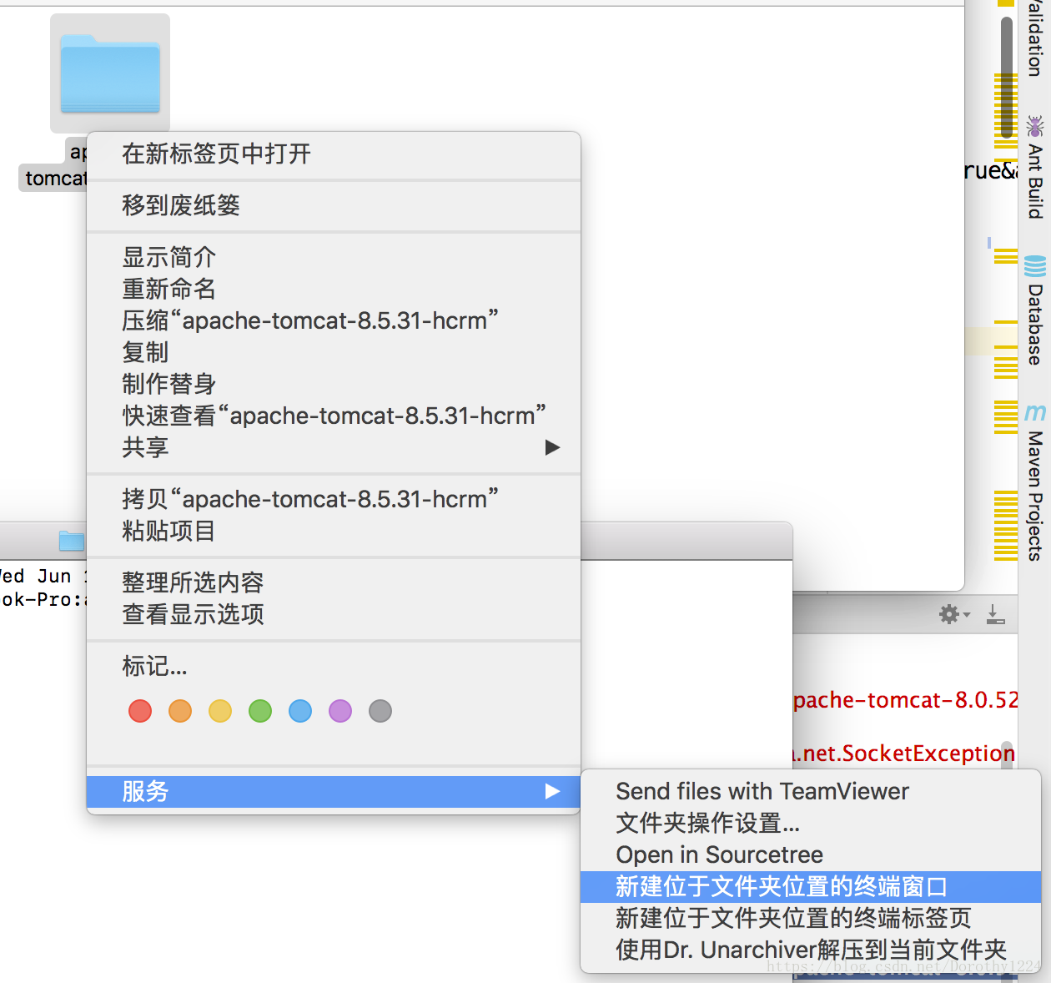This screenshot has height=983, width=1051.
Task: Click the gear settings icon
Action: pyautogui.click(x=949, y=615)
